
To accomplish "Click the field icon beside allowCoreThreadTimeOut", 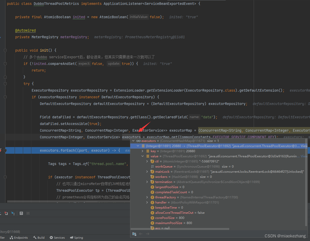I will click(152, 213).
